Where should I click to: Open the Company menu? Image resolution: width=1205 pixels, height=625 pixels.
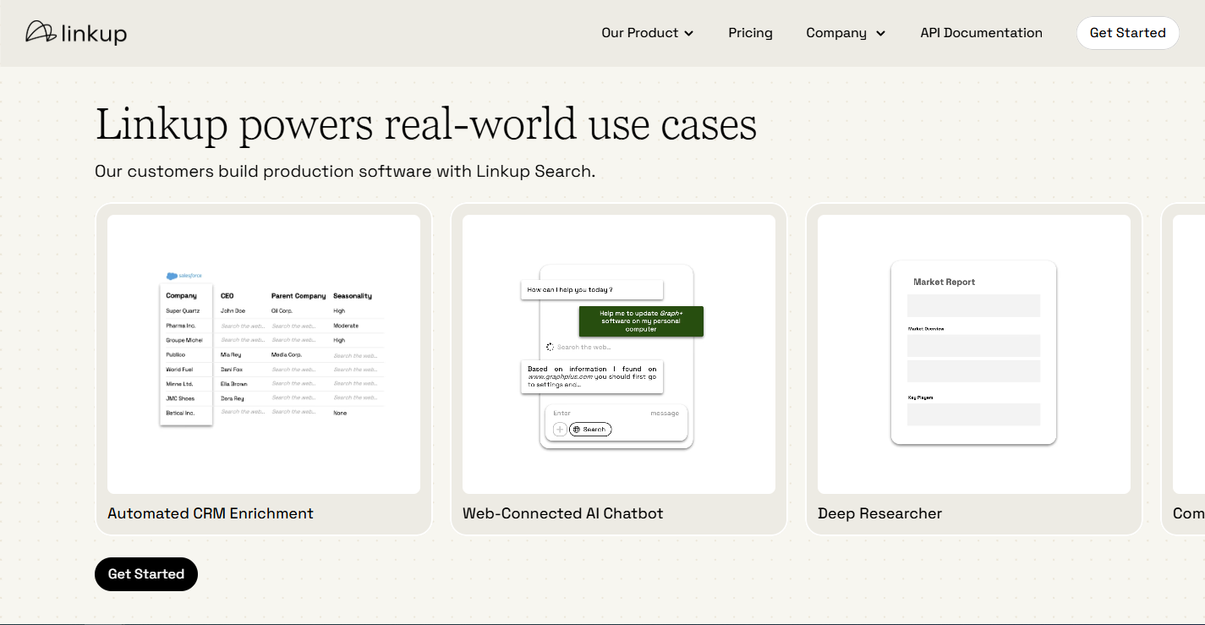coord(846,33)
